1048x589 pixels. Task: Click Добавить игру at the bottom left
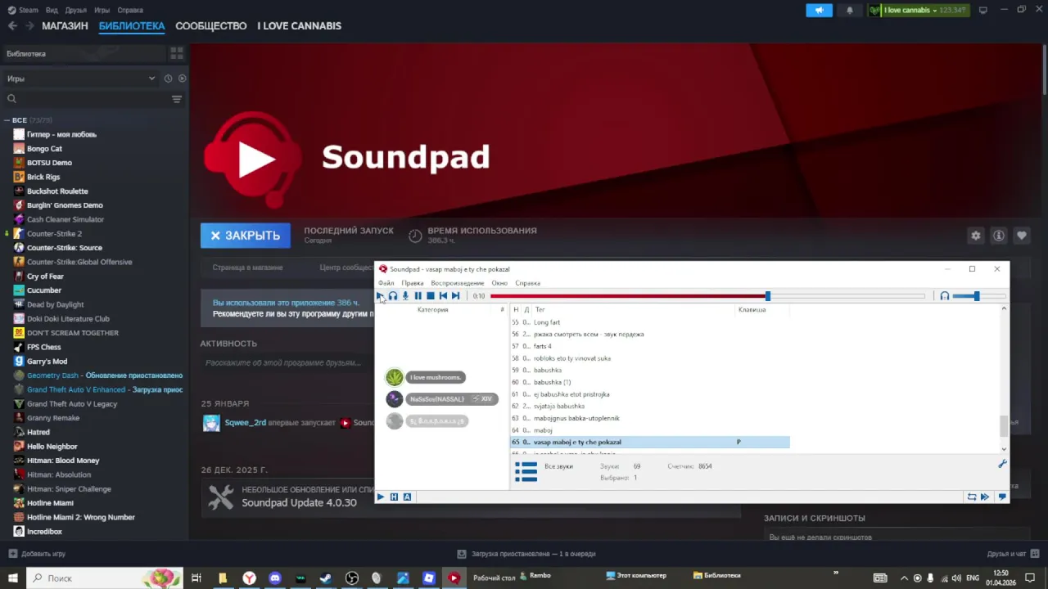(x=38, y=554)
